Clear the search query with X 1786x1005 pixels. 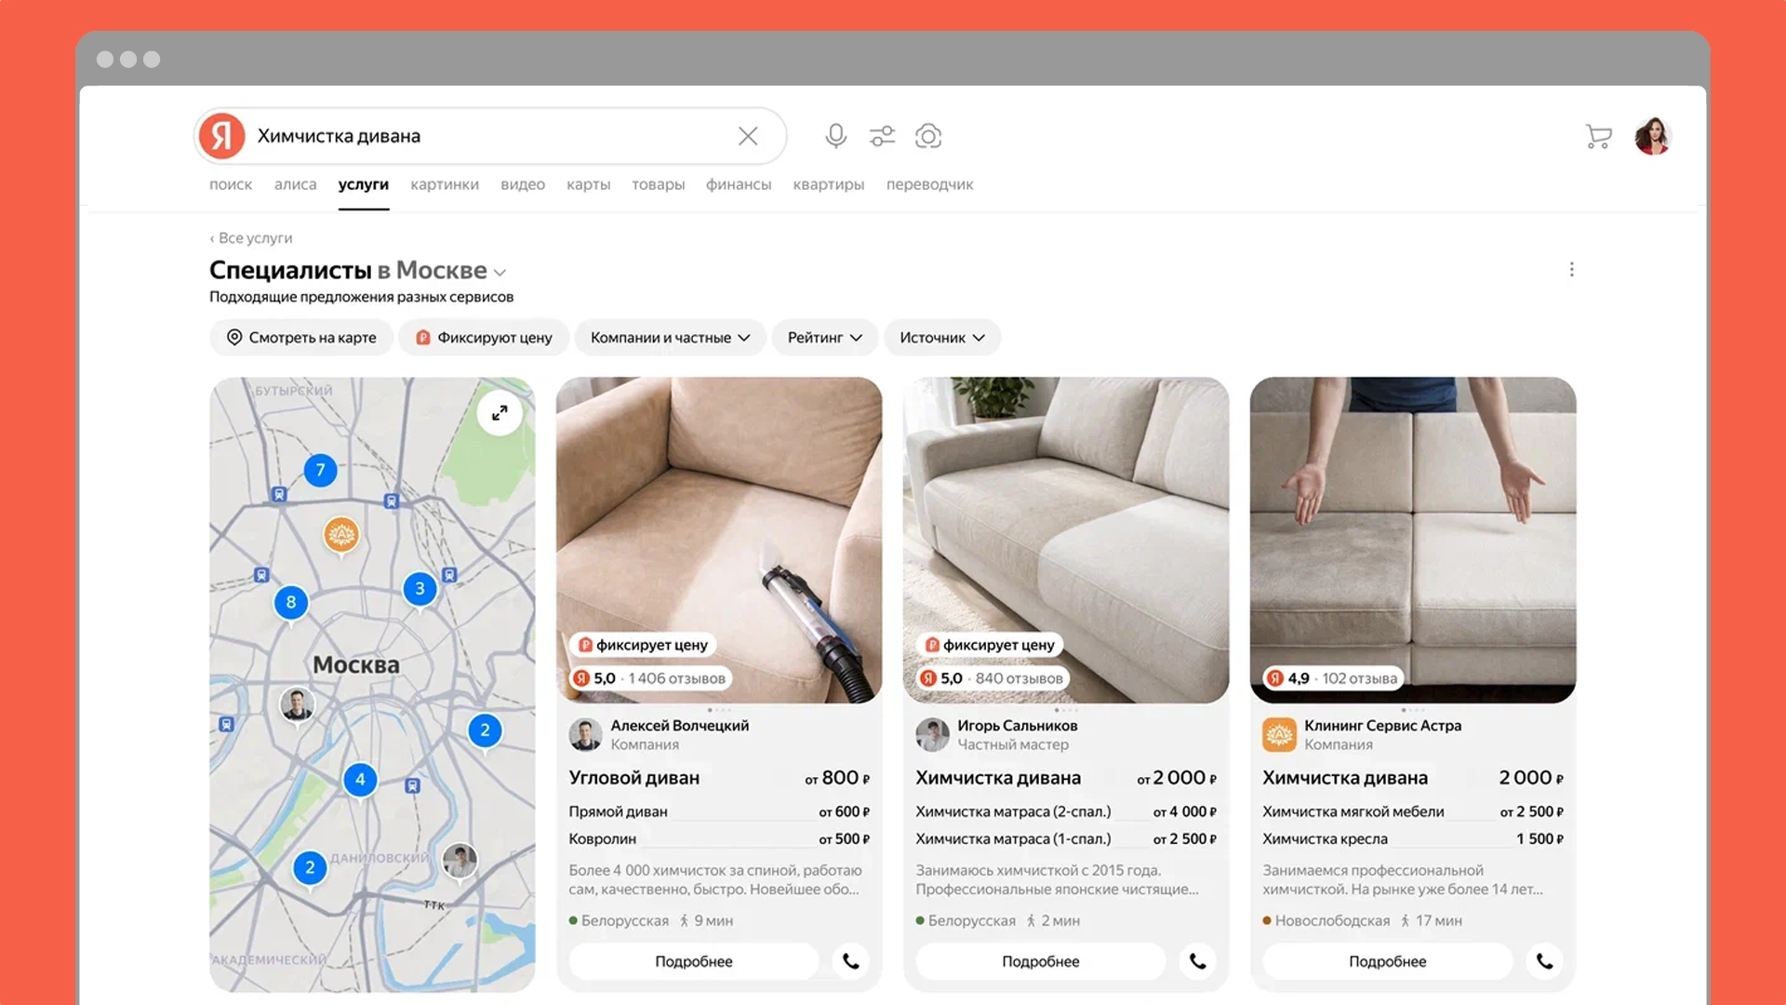coord(748,136)
